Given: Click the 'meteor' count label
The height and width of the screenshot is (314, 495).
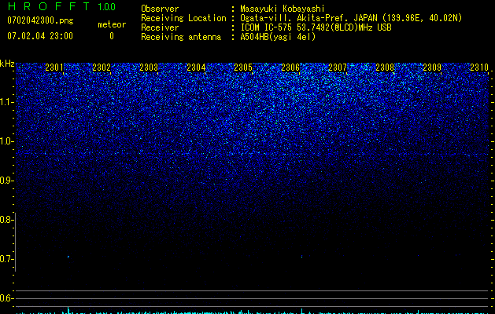Looking at the screenshot, I should pyautogui.click(x=112, y=24).
